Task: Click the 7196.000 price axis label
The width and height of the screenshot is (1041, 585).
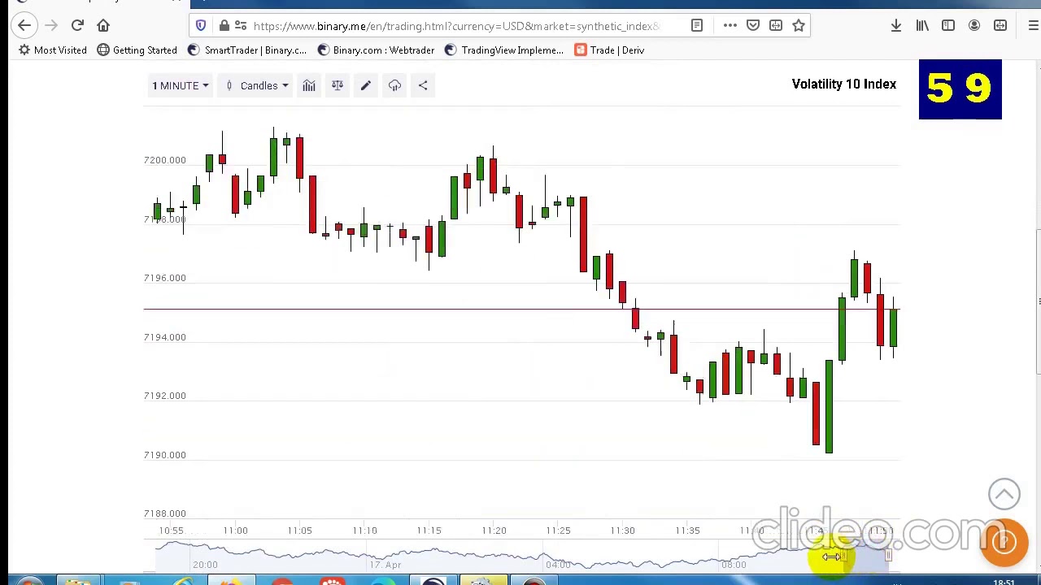Action: (x=164, y=278)
